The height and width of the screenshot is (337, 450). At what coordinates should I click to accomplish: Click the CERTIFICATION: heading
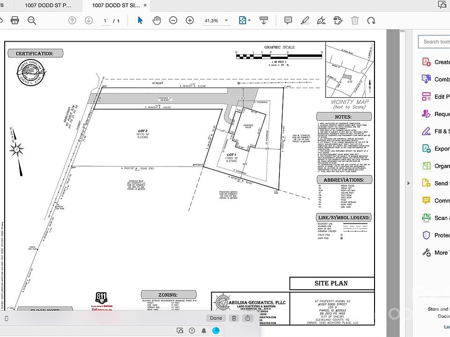tap(35, 53)
